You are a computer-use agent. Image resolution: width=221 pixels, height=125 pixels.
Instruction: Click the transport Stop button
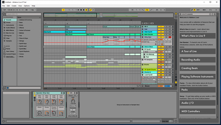point(81,10)
